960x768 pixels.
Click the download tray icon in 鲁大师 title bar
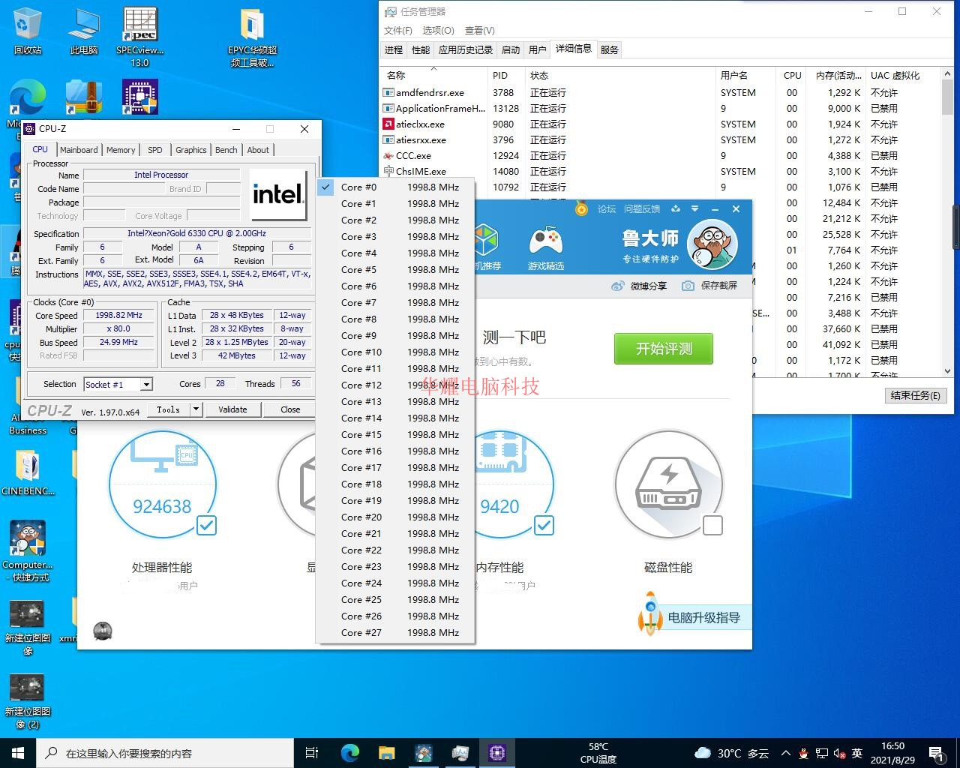(676, 209)
